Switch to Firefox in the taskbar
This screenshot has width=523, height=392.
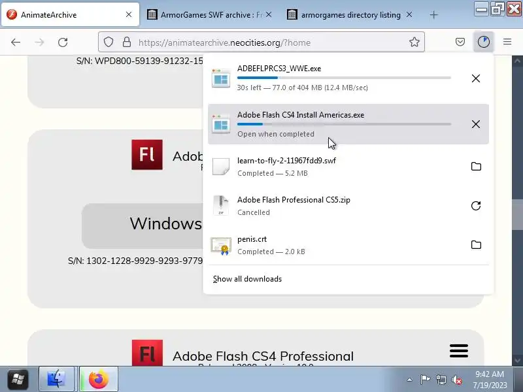[99, 379]
